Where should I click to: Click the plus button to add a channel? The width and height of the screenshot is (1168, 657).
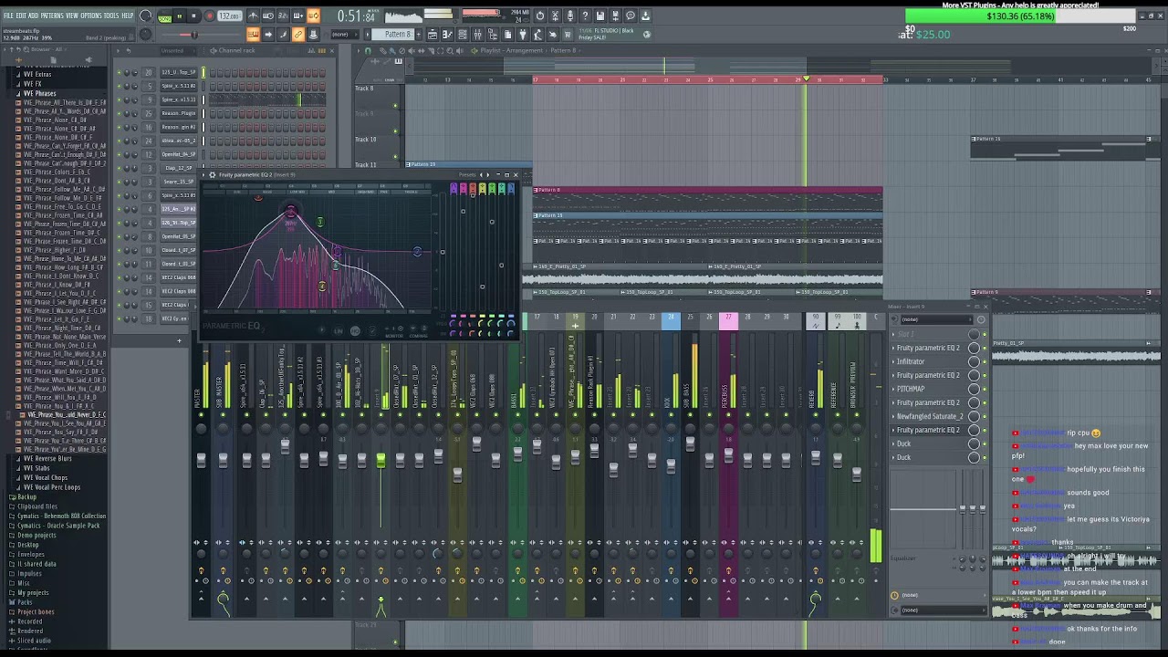[x=179, y=340]
